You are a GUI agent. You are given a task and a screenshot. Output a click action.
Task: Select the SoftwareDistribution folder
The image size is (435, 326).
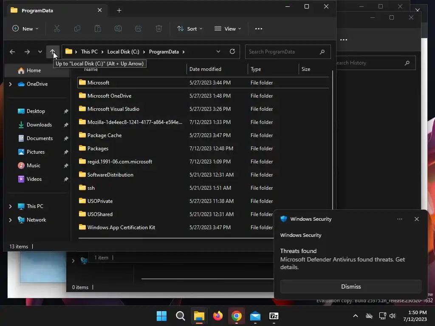[203, 174]
